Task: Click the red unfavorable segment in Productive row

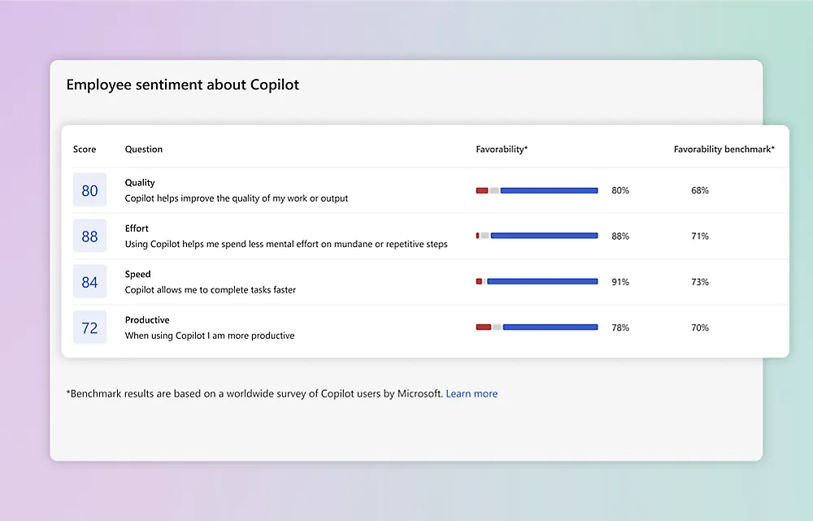Action: point(483,328)
